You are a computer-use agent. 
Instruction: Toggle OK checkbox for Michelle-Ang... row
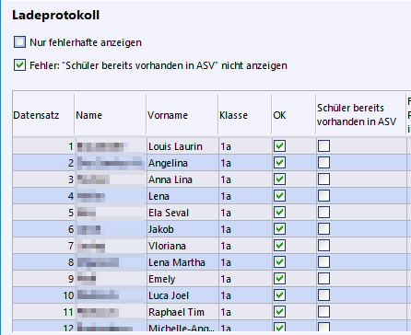click(279, 327)
